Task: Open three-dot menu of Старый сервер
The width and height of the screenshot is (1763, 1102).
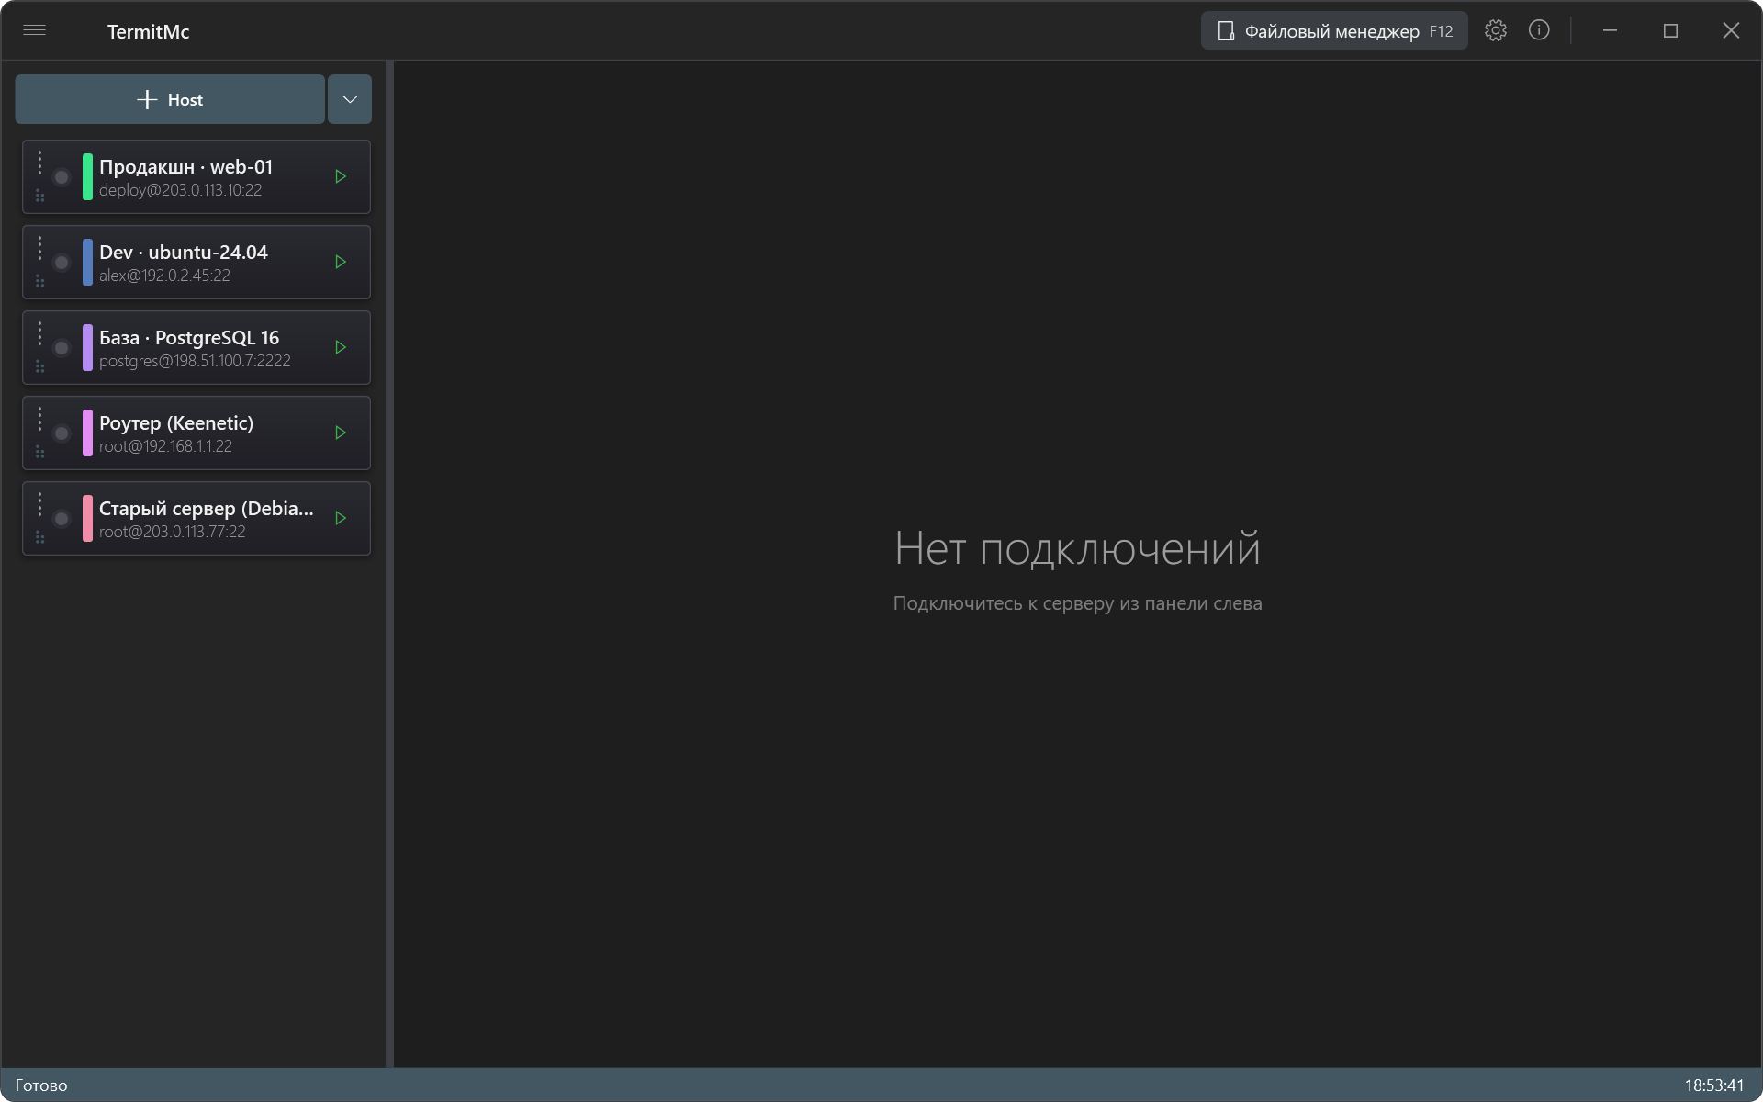Action: [x=39, y=505]
